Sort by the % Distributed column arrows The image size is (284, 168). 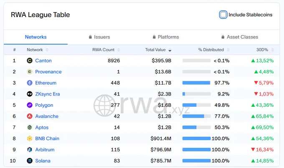click(228, 50)
